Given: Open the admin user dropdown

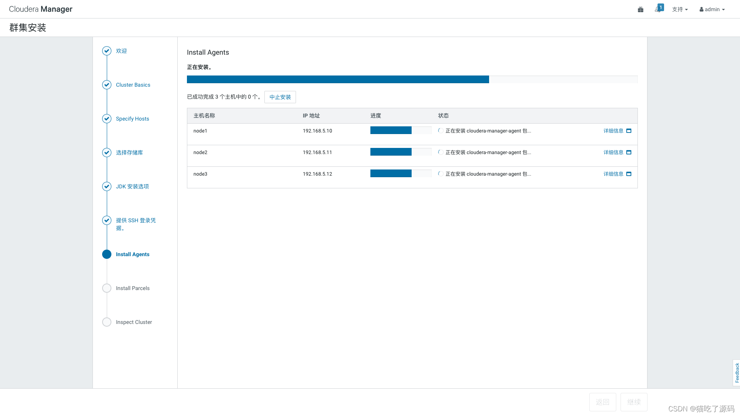Looking at the screenshot, I should click(712, 9).
